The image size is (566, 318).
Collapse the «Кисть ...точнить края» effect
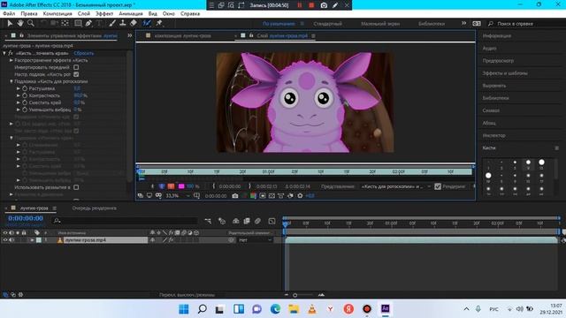click(4, 53)
